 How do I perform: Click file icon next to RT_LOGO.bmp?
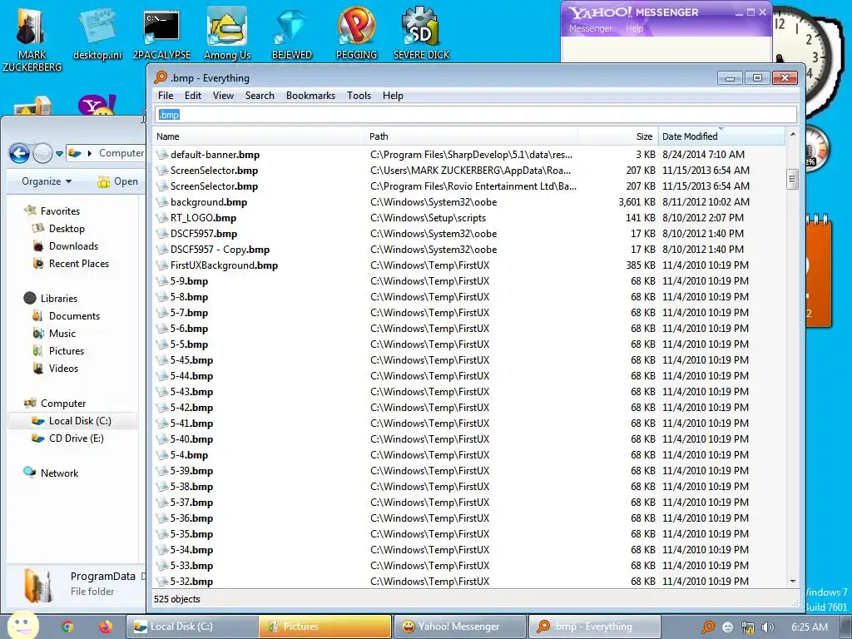[161, 218]
